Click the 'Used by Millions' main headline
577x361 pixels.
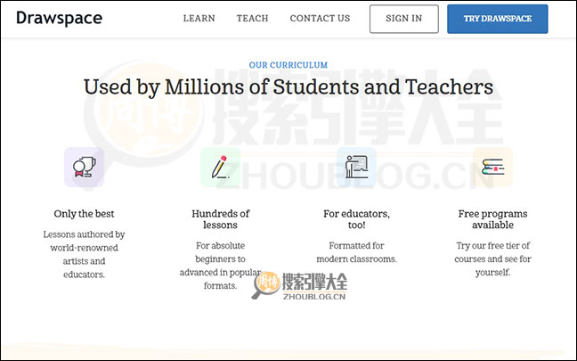tap(288, 87)
